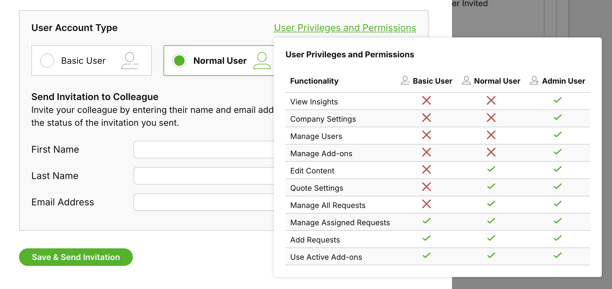Select the Normal User radio button
This screenshot has height=289, width=612.
[179, 61]
